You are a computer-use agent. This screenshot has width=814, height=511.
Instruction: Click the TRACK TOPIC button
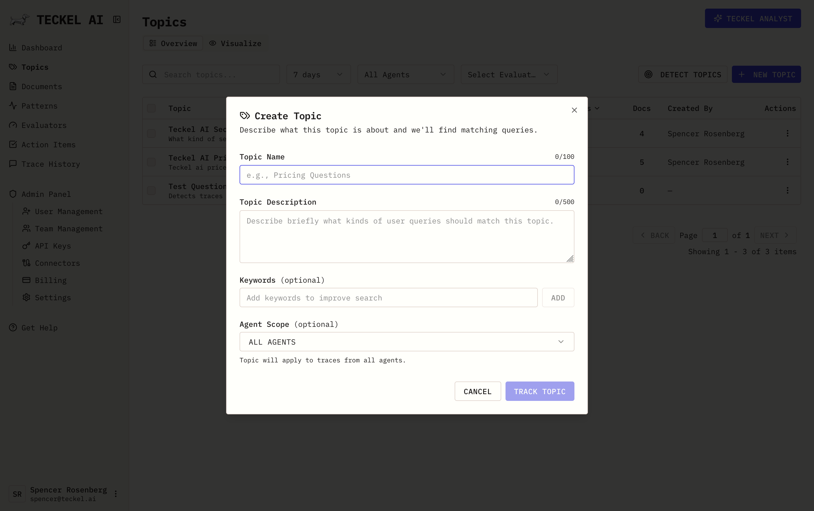539,391
